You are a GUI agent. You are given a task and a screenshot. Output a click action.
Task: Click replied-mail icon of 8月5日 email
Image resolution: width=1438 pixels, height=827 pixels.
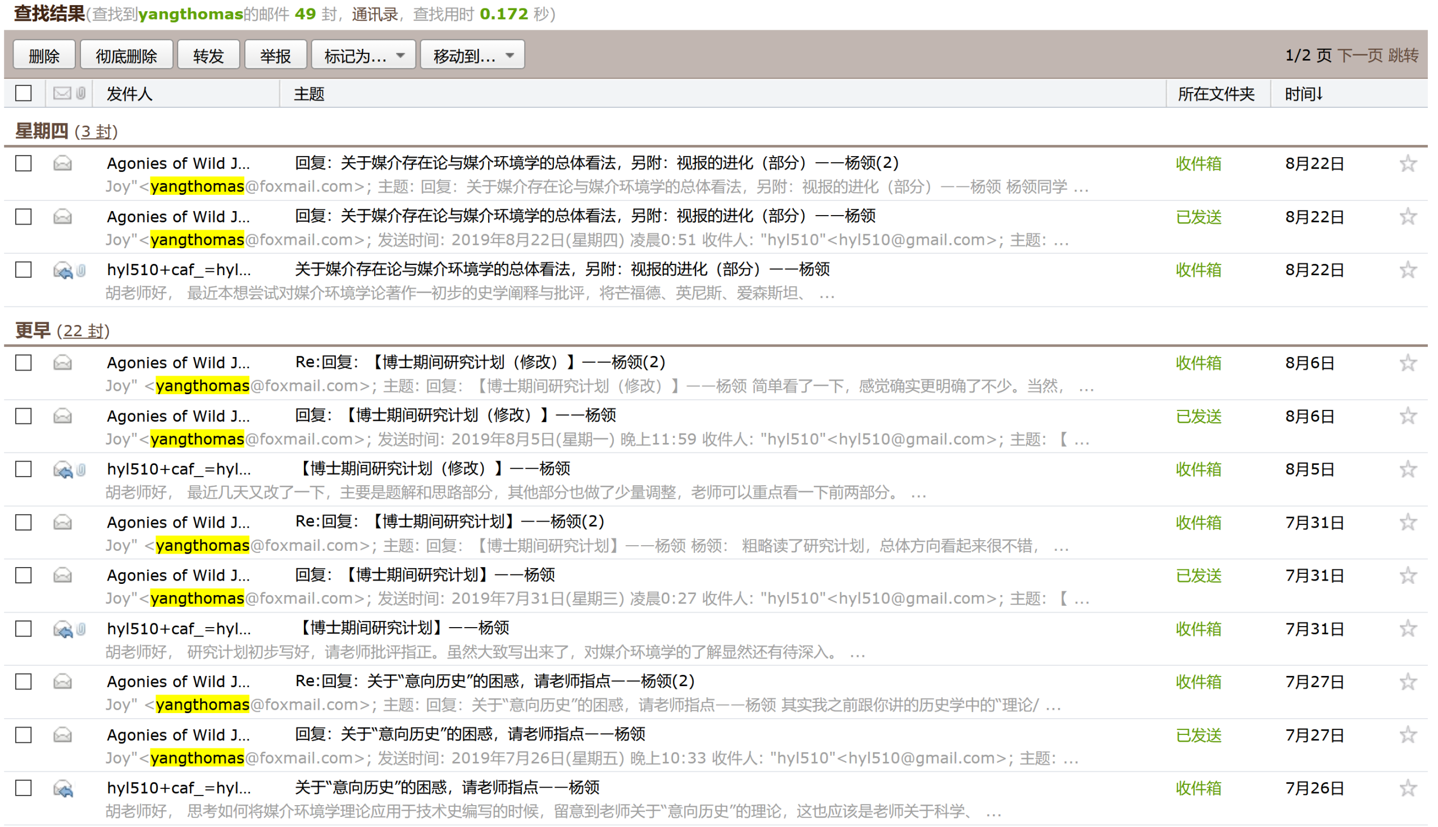pos(63,470)
